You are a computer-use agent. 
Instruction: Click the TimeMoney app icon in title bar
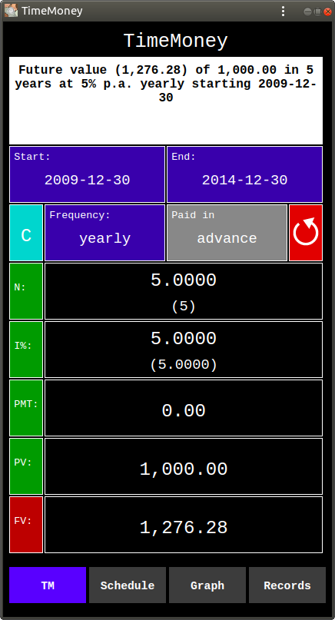[x=11, y=11]
